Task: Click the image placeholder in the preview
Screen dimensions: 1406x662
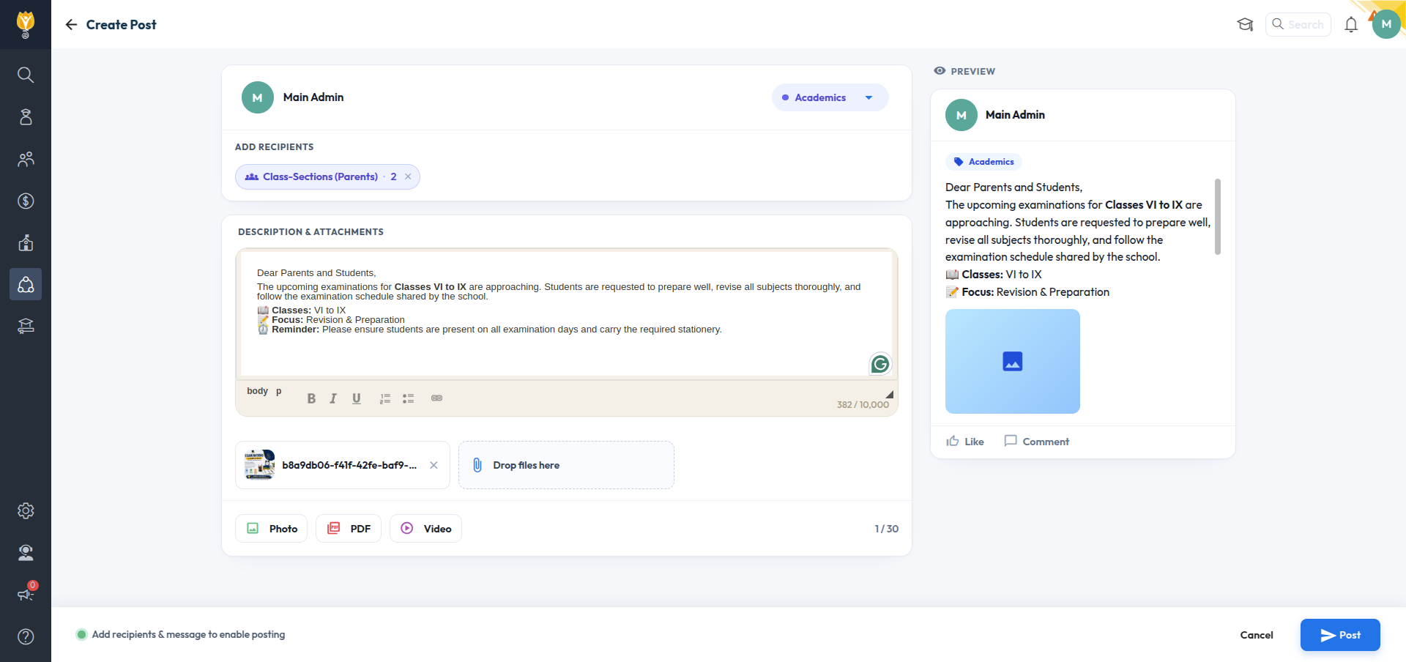Action: pos(1013,361)
